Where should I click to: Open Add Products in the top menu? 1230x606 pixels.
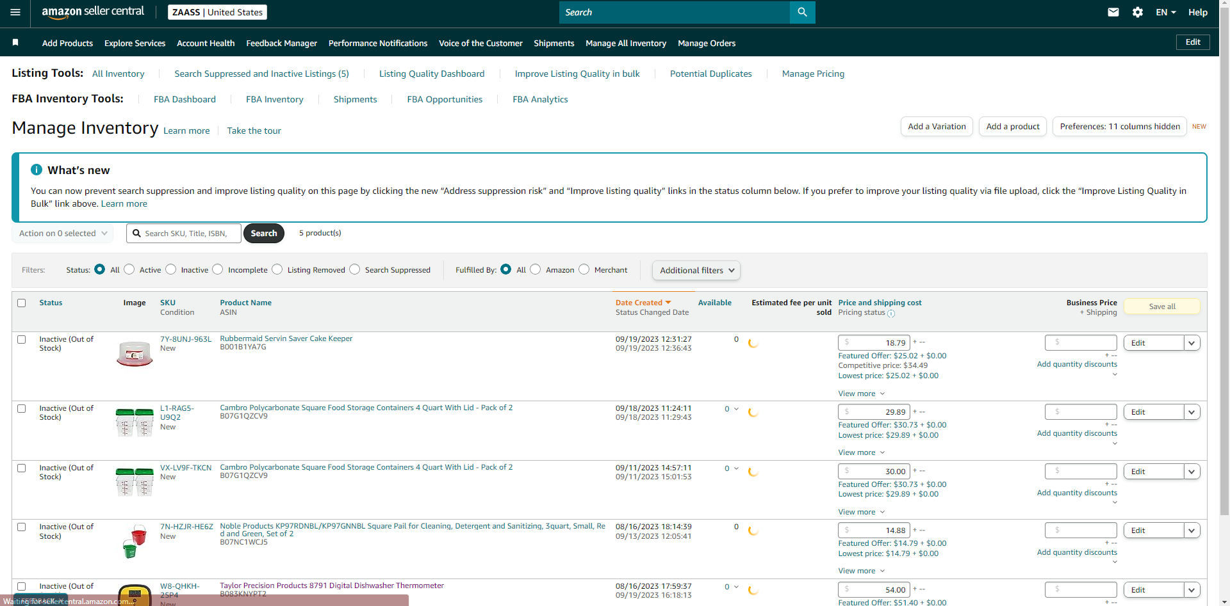pos(67,44)
